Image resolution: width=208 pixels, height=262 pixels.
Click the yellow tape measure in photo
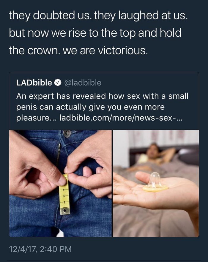(64, 194)
